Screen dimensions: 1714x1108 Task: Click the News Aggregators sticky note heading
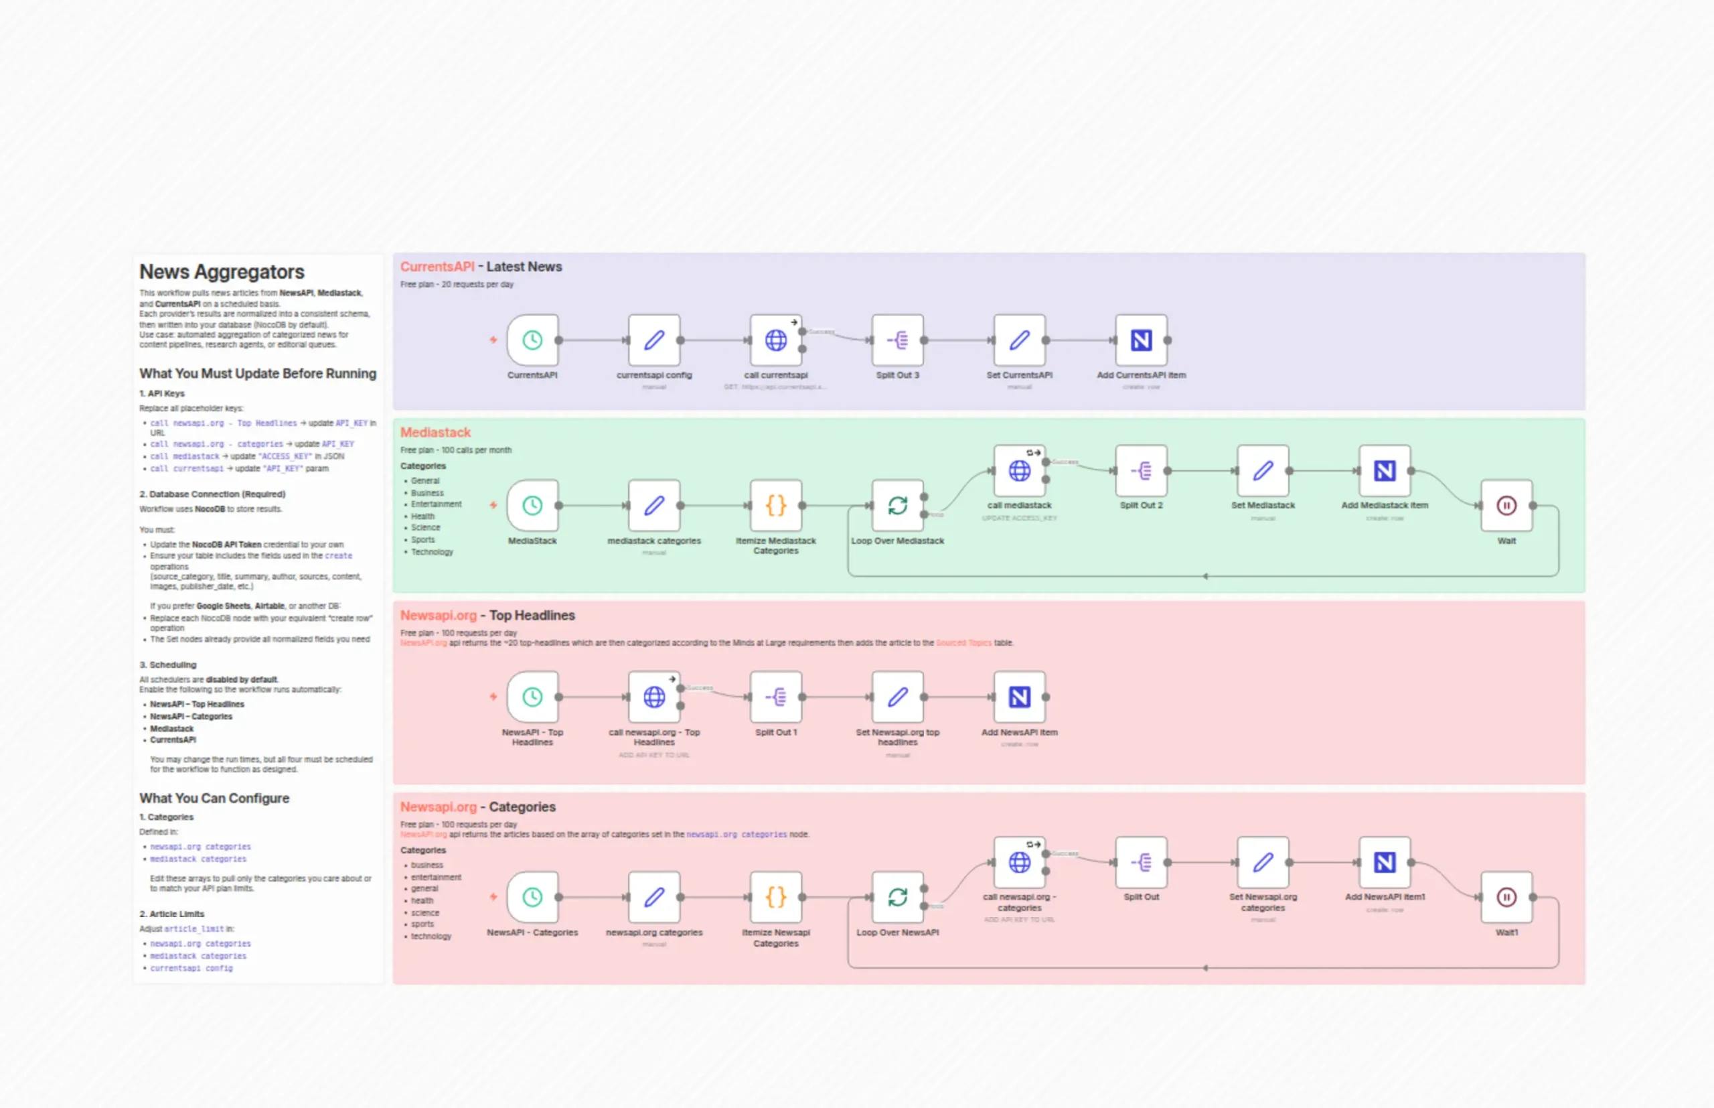click(222, 272)
